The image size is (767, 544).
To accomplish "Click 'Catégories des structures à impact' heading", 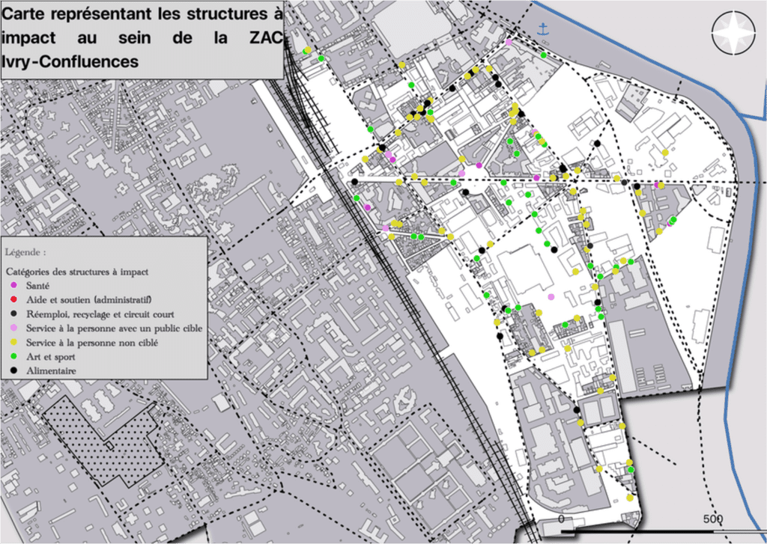I will click(x=77, y=271).
